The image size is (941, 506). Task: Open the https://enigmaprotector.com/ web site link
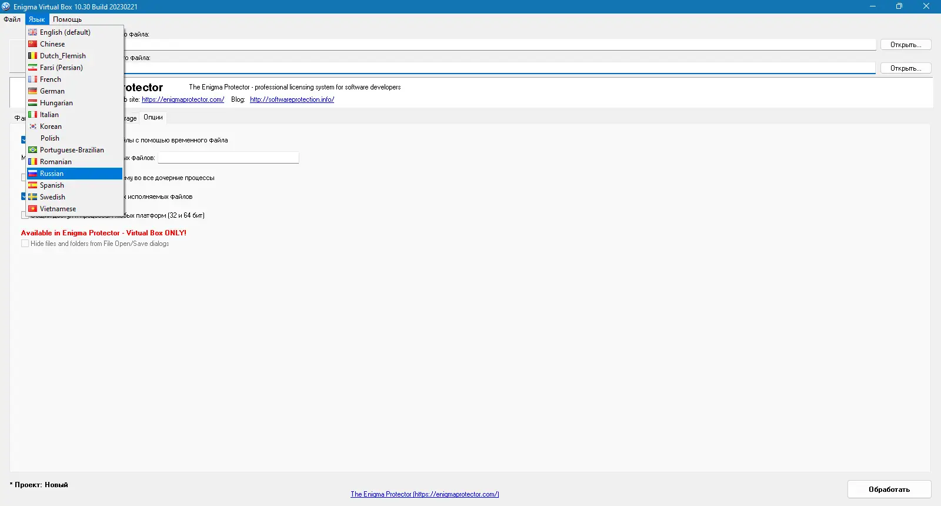click(183, 99)
